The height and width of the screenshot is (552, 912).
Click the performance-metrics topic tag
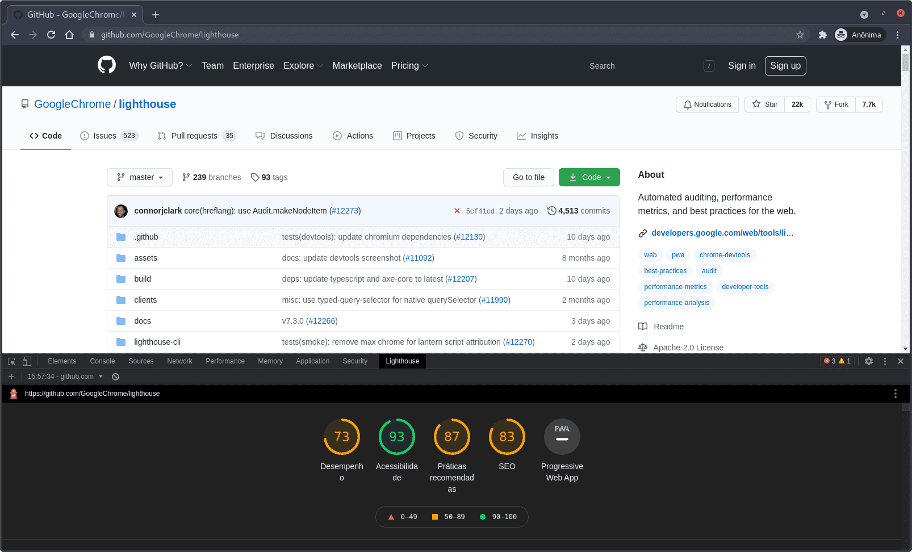[675, 287]
